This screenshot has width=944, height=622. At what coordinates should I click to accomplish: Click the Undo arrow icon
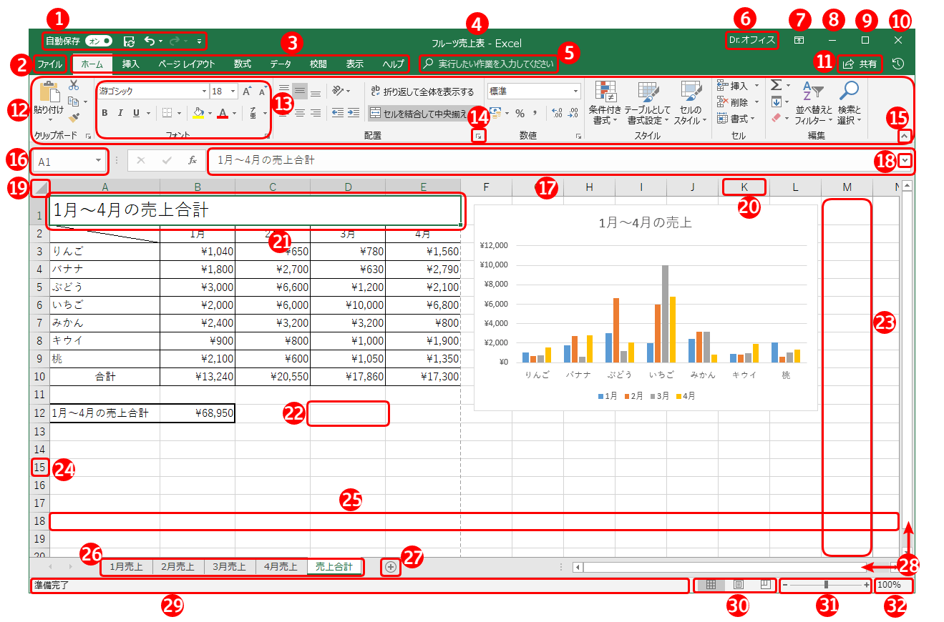(150, 41)
